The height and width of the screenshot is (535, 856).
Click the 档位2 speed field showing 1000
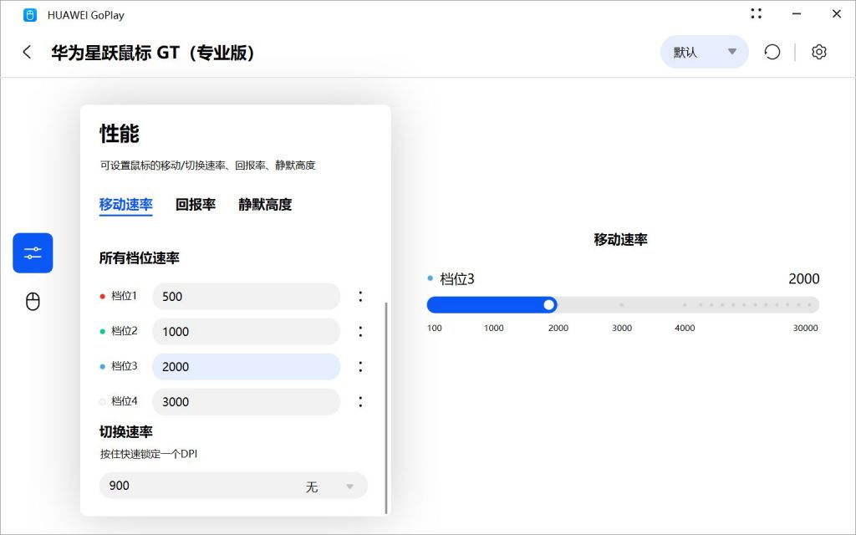[x=246, y=332]
